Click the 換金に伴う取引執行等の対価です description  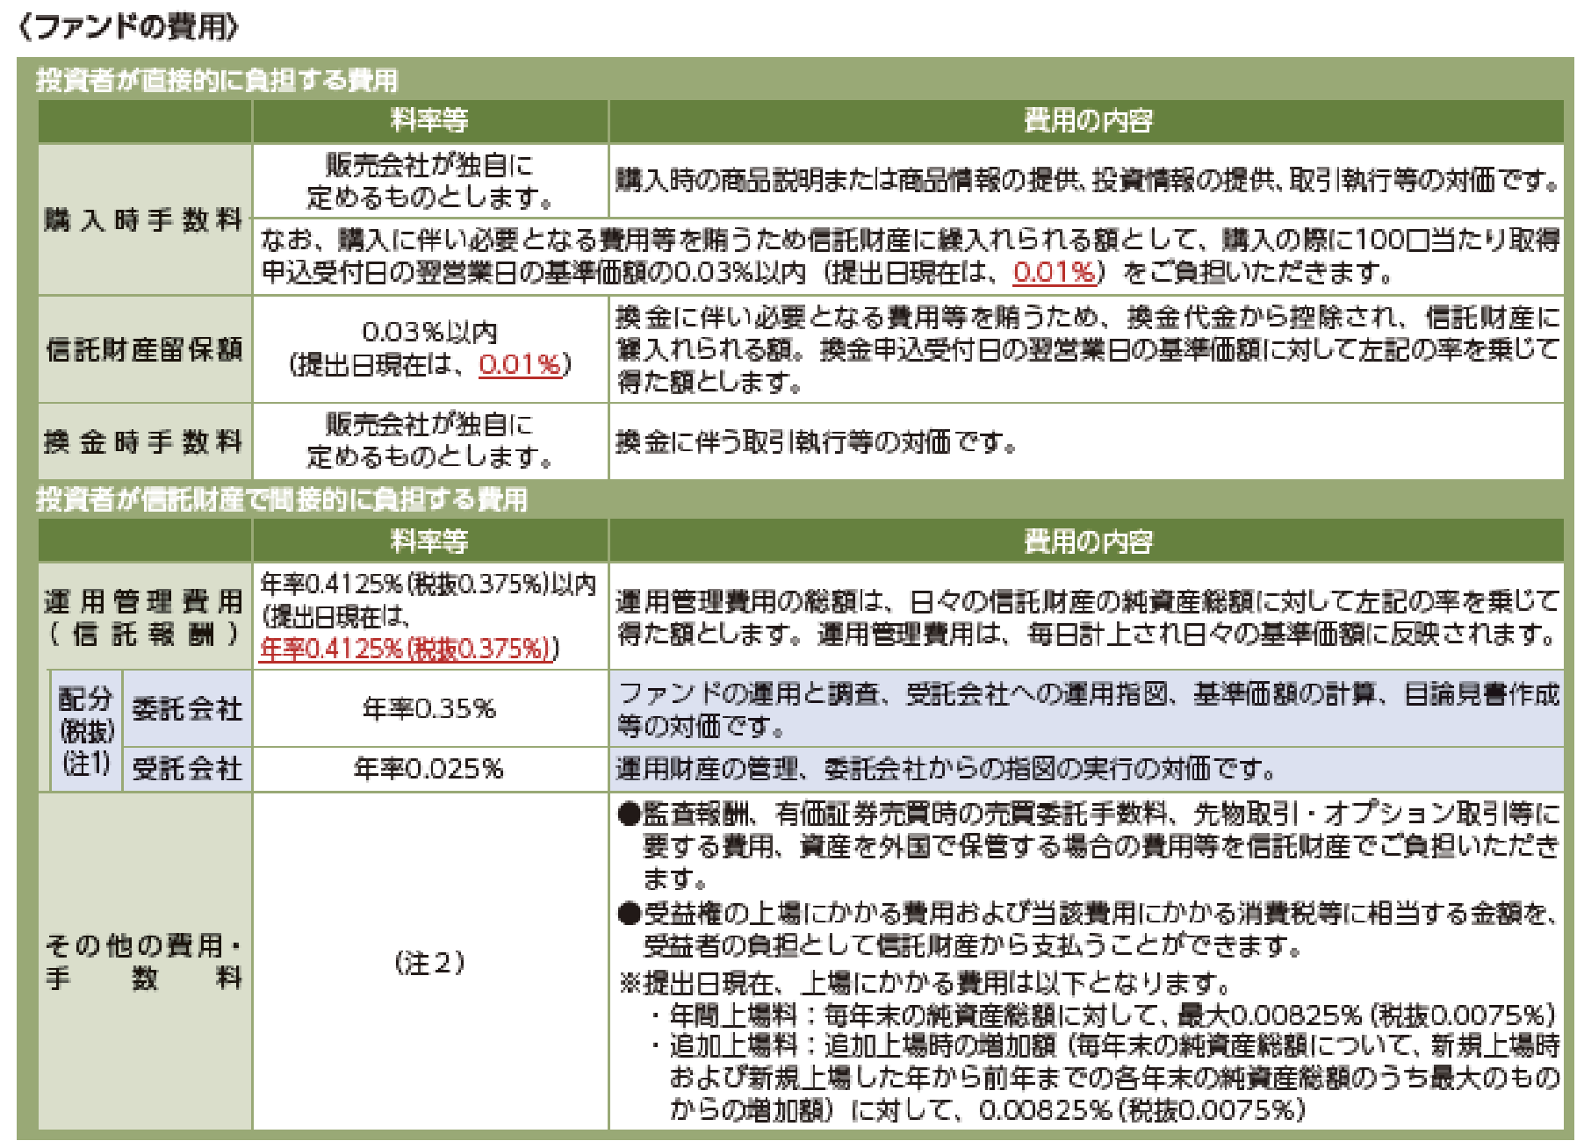coord(815,441)
